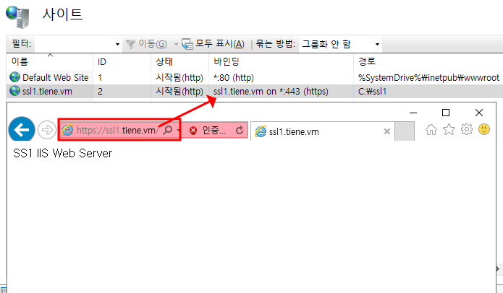The width and height of the screenshot is (503, 293).
Task: Sort by the 경로 column header
Action: [x=428, y=61]
